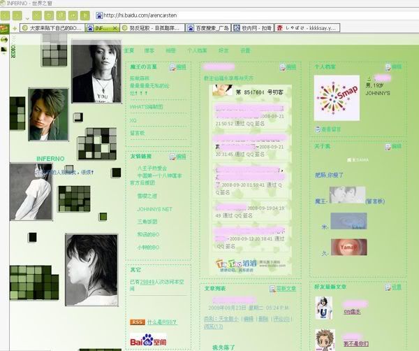Screen dimensions: 419x351
Task: Click the 查看留言 link under profile
Action: 330,129
